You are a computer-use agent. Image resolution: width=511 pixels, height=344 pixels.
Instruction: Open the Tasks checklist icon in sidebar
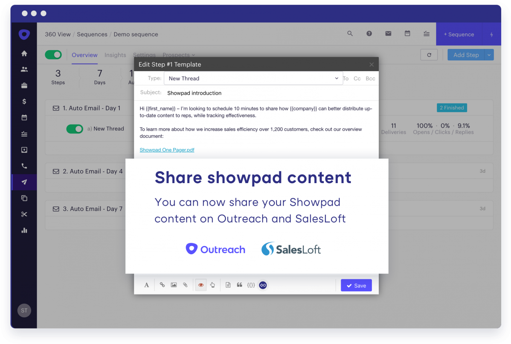click(x=24, y=134)
